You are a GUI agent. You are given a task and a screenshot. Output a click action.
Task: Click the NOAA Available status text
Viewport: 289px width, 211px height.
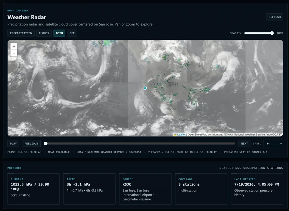point(59,152)
